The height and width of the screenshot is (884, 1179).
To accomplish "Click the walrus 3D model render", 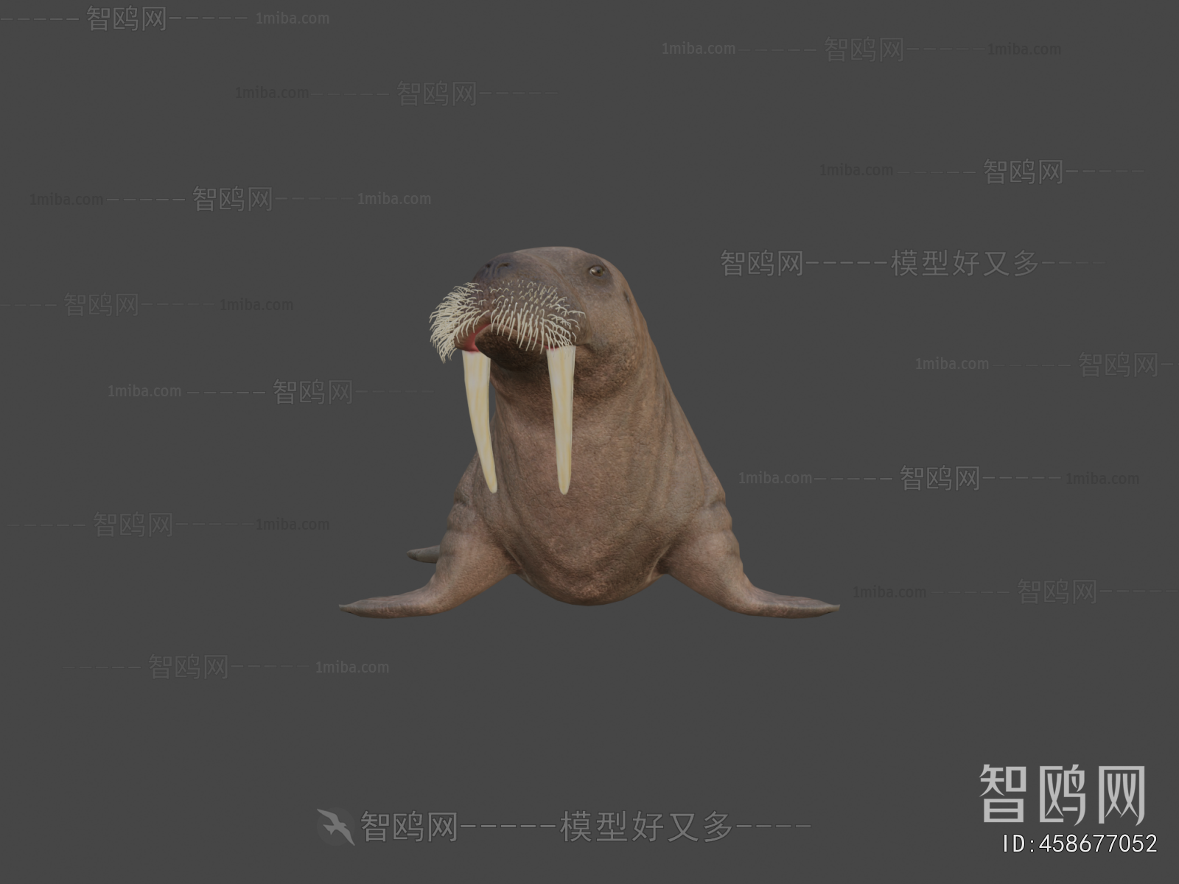I will [588, 433].
